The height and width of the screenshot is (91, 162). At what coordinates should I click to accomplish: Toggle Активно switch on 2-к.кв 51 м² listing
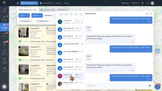[x=20, y=60]
